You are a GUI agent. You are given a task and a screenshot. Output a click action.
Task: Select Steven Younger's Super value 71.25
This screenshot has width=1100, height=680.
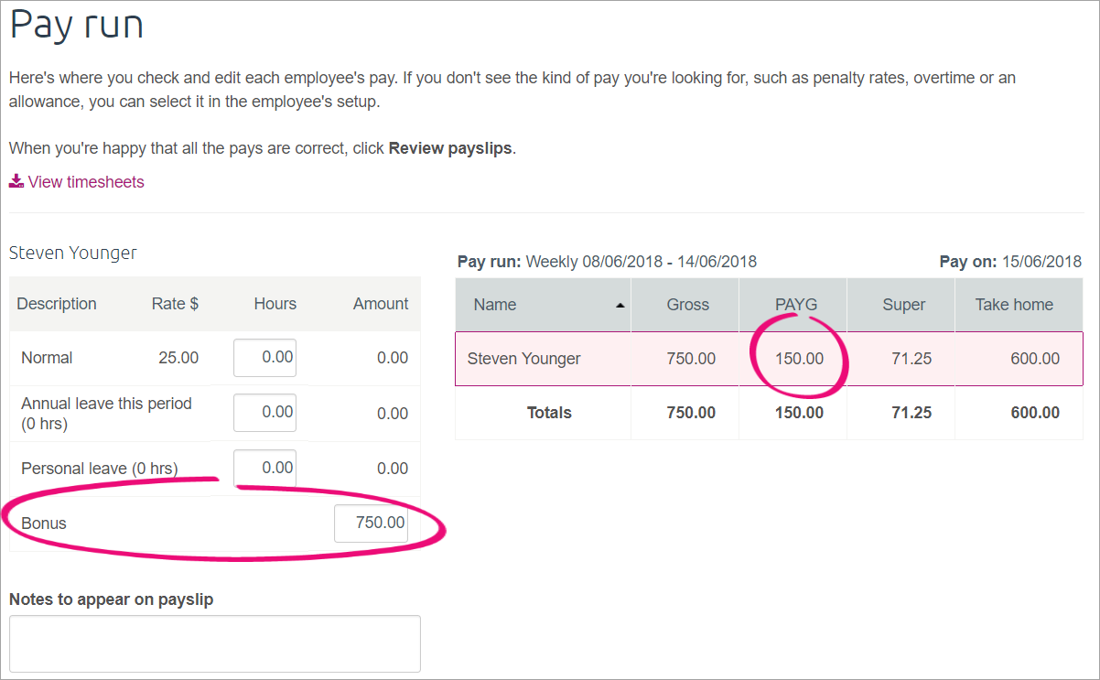pyautogui.click(x=910, y=359)
